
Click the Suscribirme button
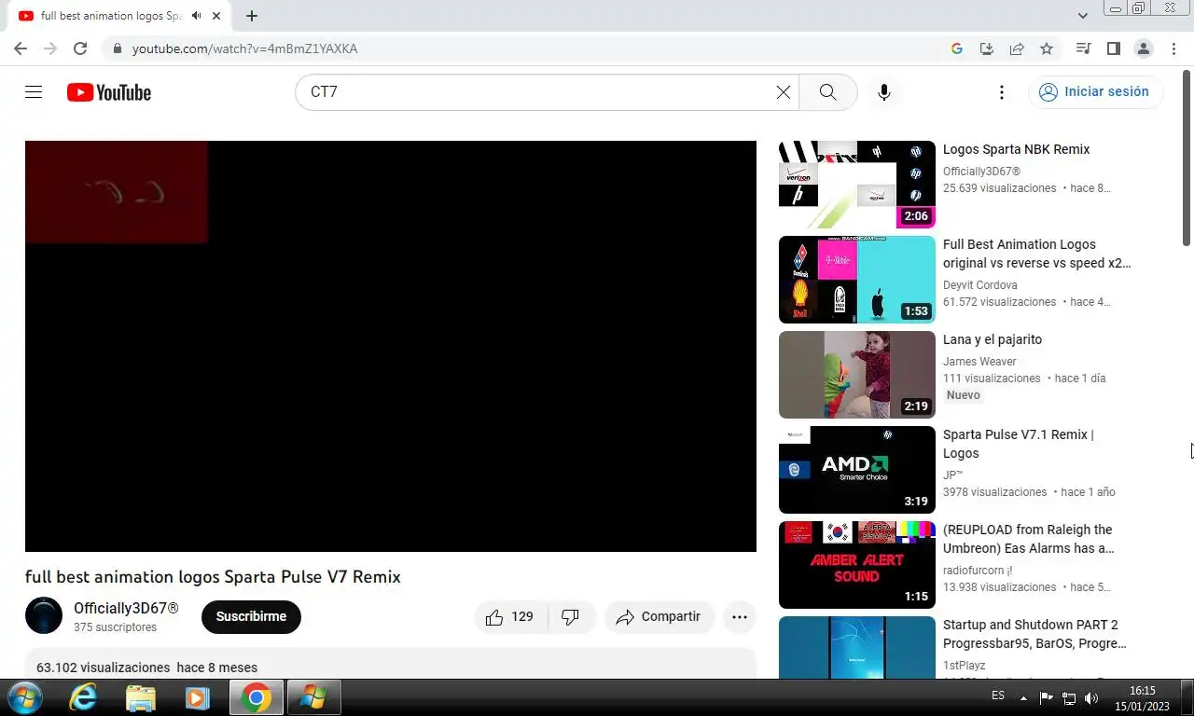point(251,616)
